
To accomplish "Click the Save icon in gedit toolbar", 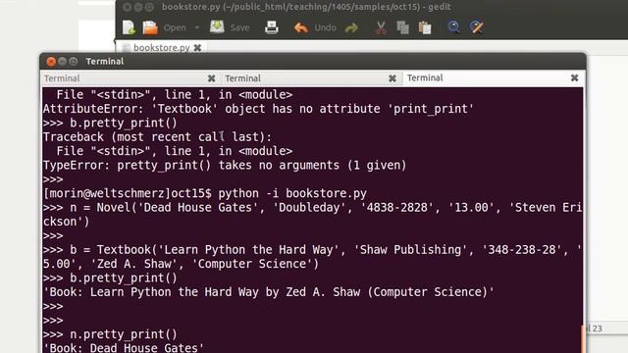I will click(x=217, y=27).
